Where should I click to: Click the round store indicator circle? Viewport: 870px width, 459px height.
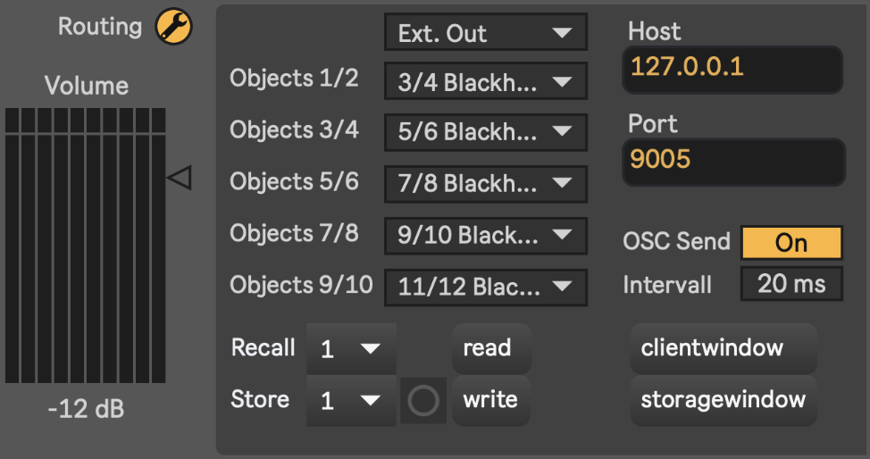coord(422,401)
